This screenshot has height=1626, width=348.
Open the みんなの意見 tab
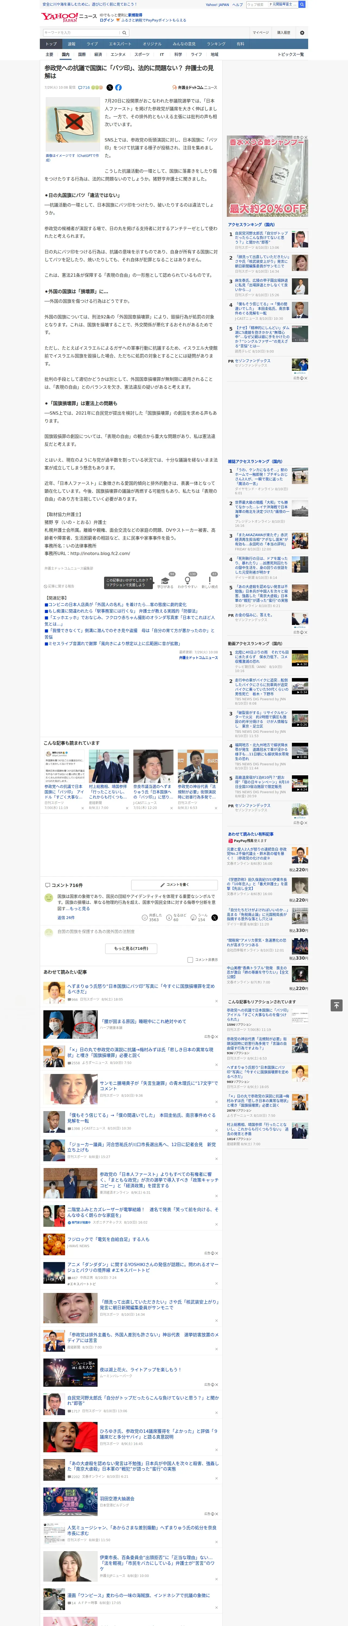pyautogui.click(x=184, y=44)
